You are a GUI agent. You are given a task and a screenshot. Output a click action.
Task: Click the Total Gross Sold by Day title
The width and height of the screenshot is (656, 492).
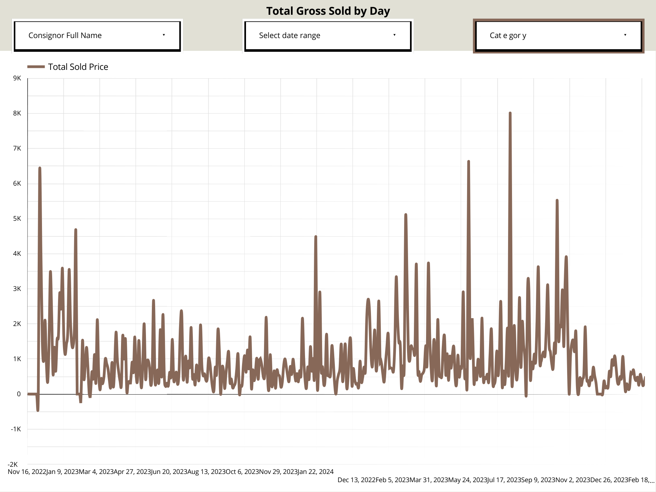[328, 11]
